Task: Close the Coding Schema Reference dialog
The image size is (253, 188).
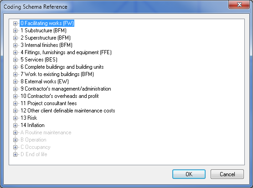Action: pos(239,5)
